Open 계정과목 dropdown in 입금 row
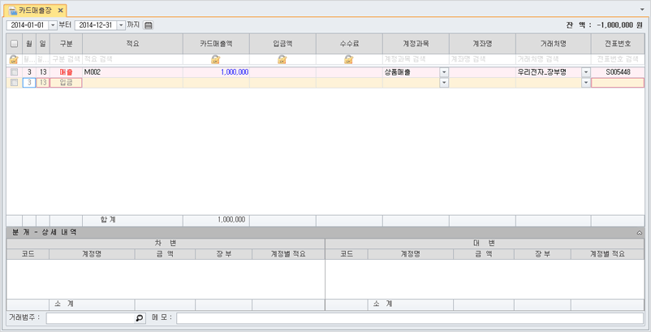The image size is (651, 332). tap(444, 83)
